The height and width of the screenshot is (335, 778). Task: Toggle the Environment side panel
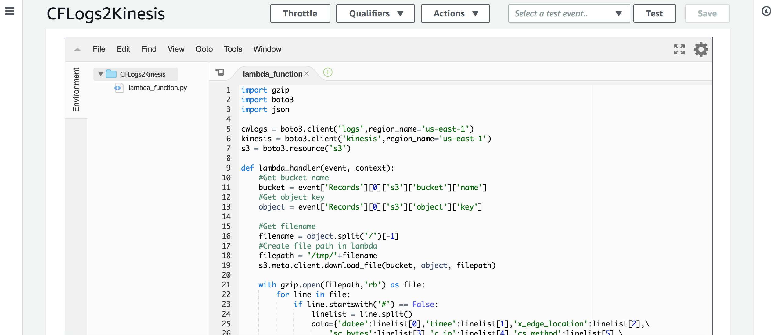pyautogui.click(x=76, y=90)
